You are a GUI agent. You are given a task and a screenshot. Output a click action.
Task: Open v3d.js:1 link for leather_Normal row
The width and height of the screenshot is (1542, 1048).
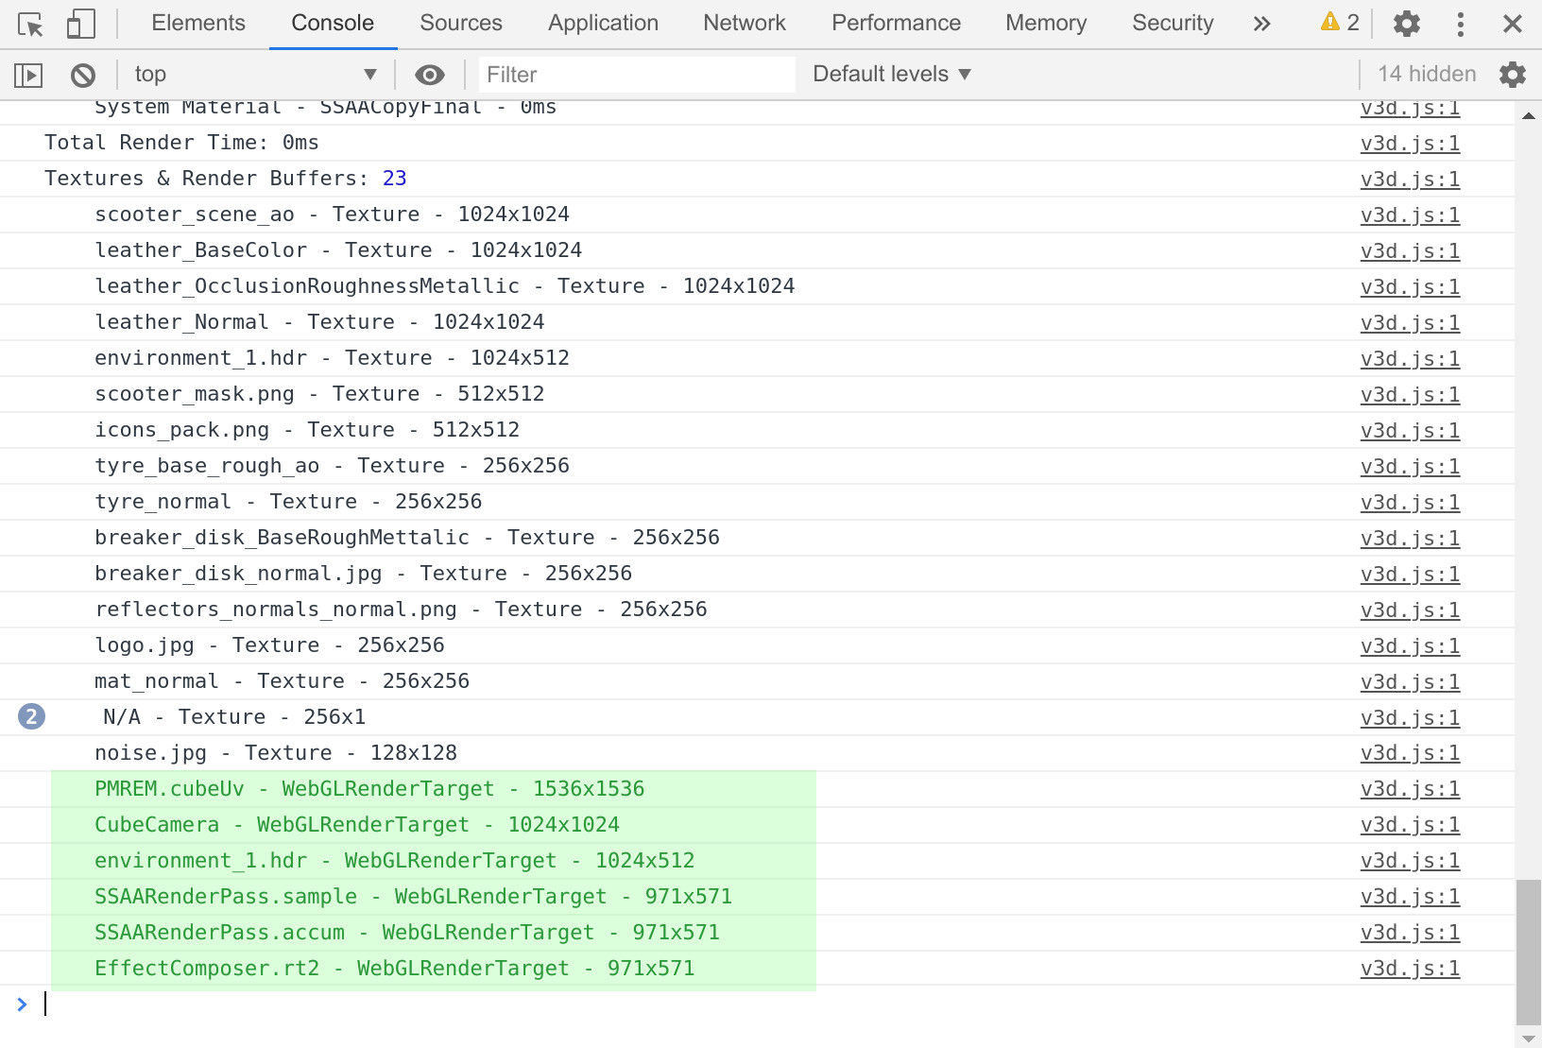pos(1410,323)
